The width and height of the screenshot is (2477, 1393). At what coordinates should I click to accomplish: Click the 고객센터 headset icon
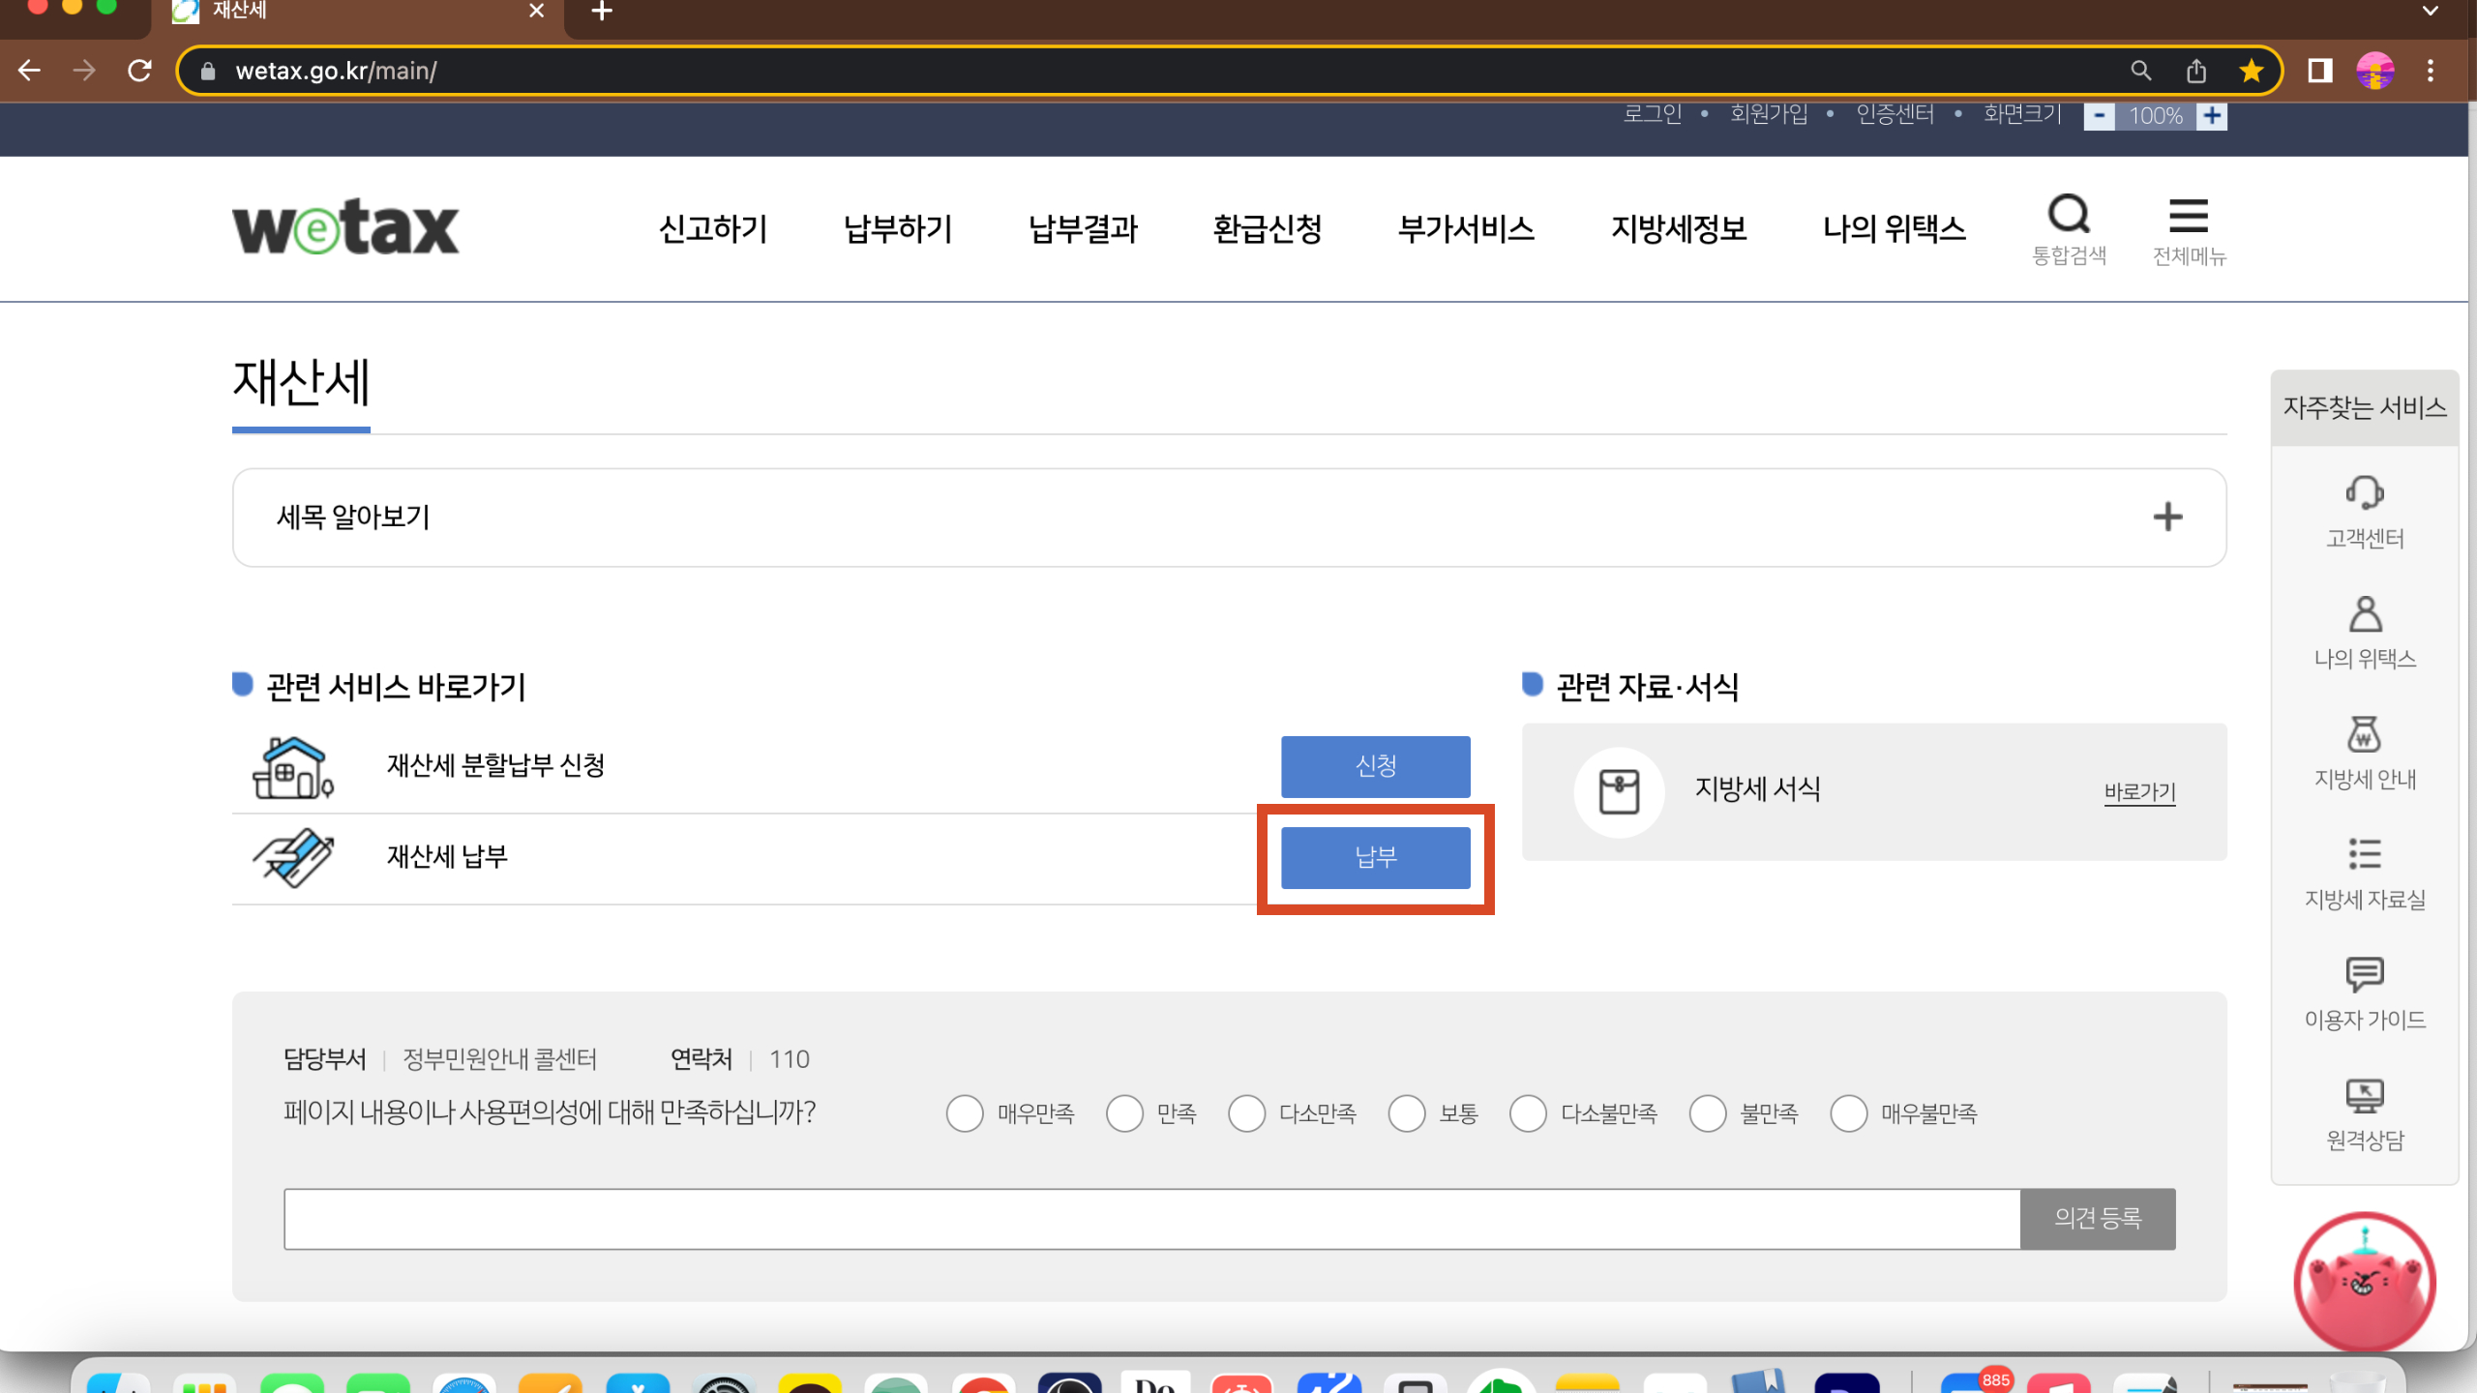point(2364,492)
